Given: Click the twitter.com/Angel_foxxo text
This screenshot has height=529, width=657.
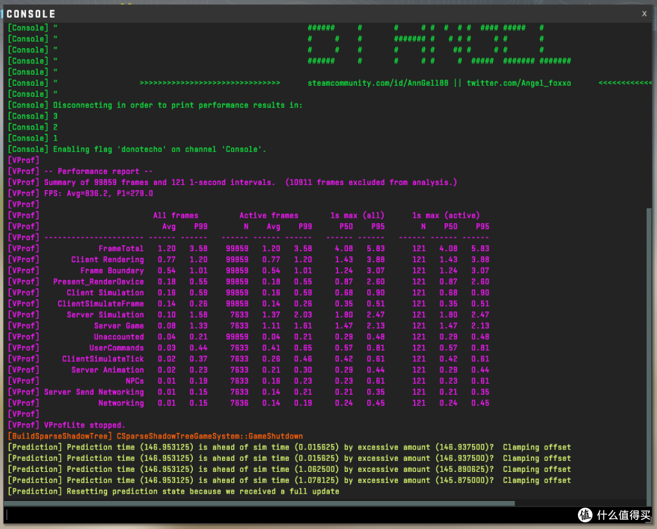Looking at the screenshot, I should coord(519,83).
